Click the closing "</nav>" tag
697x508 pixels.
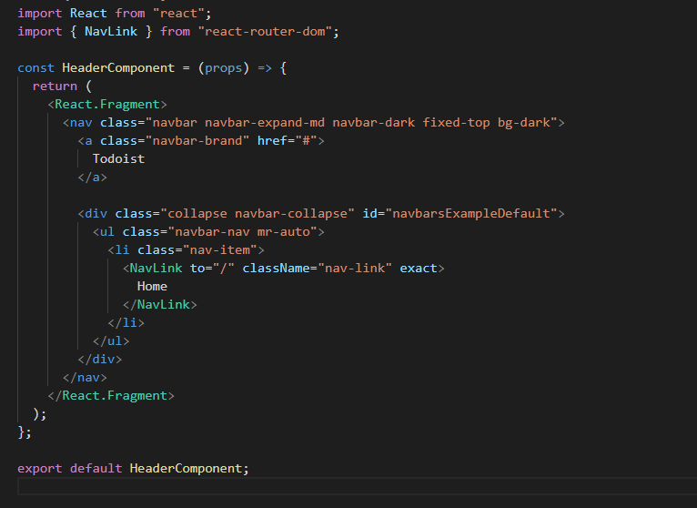click(x=85, y=378)
